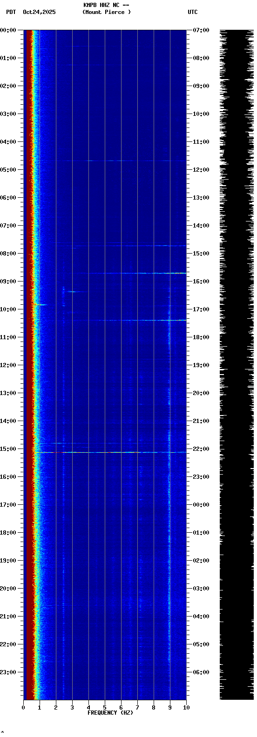This screenshot has width=257, height=737.
Task: Pick the 00:00 label on the UTC axis
Action: pyautogui.click(x=201, y=505)
